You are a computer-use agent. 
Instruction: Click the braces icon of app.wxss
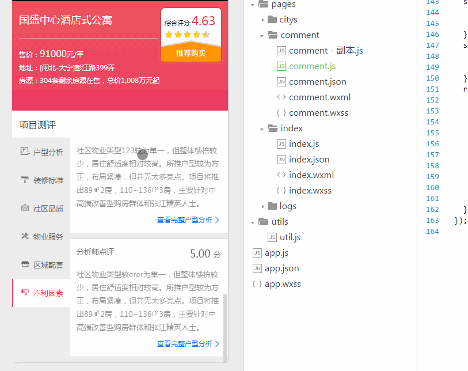(257, 284)
